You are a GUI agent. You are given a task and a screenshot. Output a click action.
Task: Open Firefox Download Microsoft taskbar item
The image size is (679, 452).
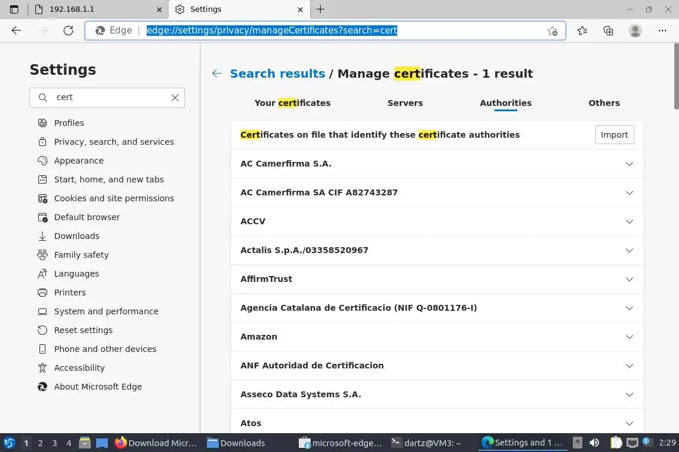pyautogui.click(x=156, y=443)
